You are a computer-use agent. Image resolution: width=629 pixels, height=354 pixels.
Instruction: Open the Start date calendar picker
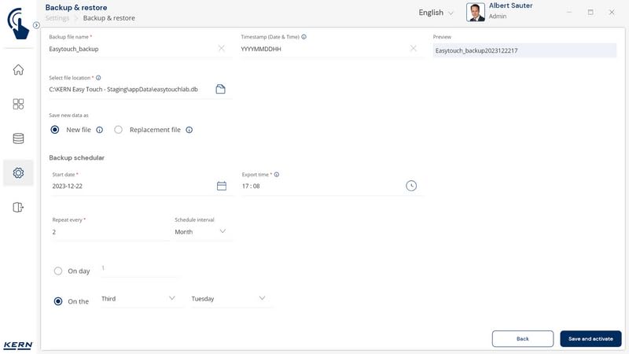[x=222, y=186]
